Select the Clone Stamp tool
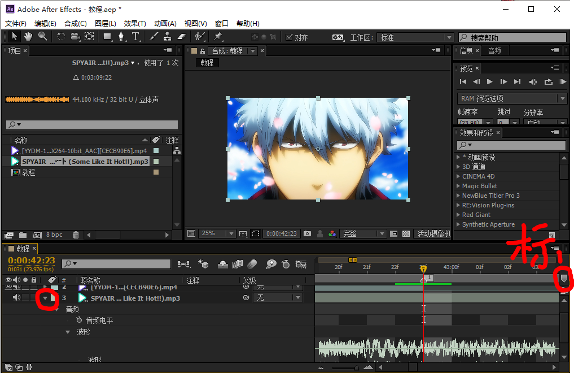 pyautogui.click(x=167, y=36)
